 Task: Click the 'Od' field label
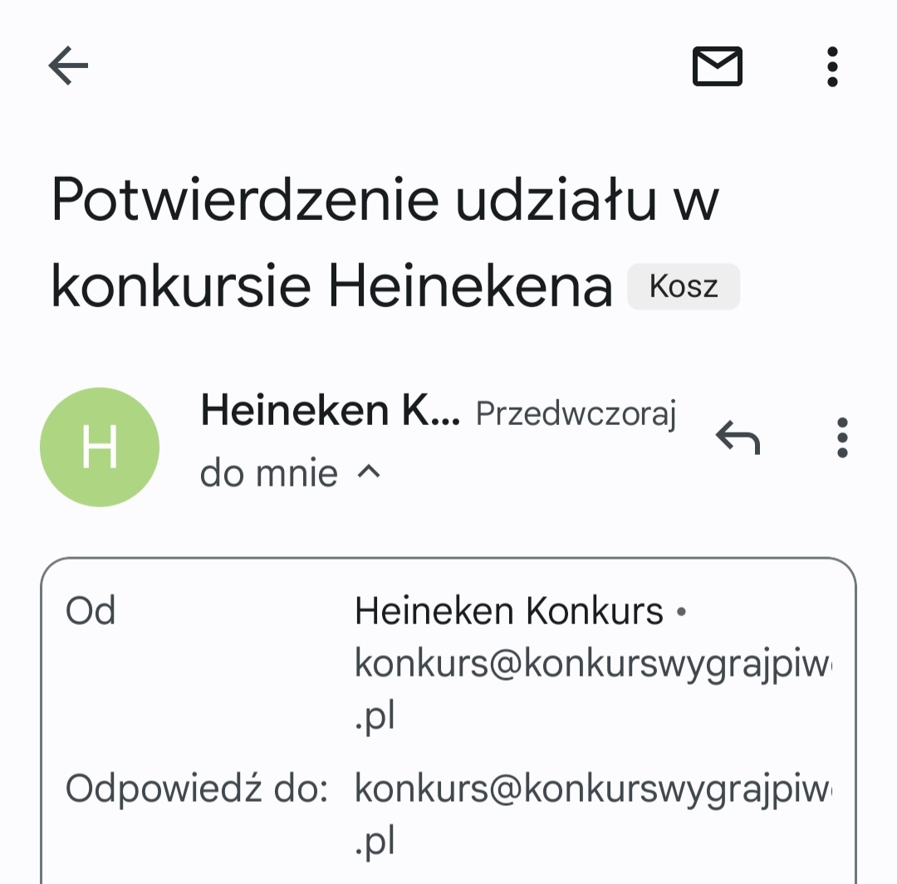tap(91, 612)
